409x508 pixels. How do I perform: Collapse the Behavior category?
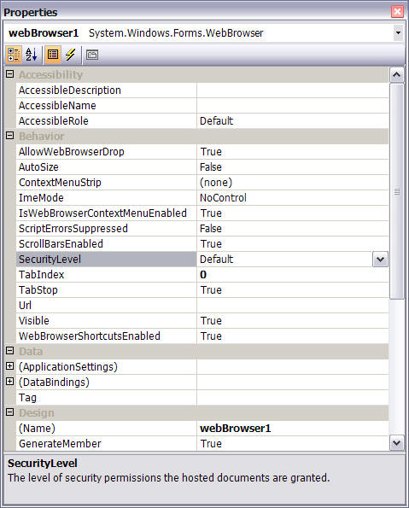(x=9, y=136)
